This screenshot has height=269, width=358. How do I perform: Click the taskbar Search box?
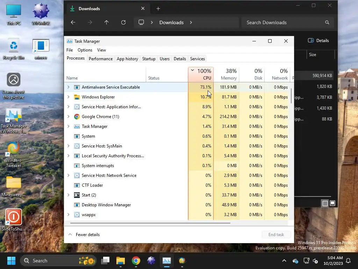point(58,261)
